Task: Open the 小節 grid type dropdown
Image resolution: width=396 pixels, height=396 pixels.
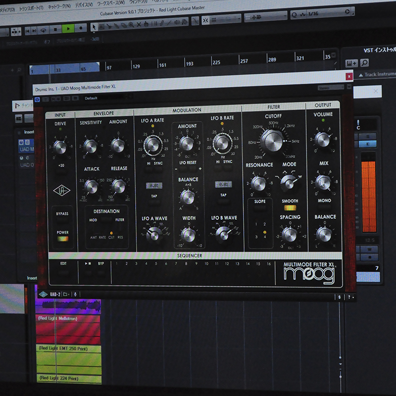Action: click(x=266, y=17)
